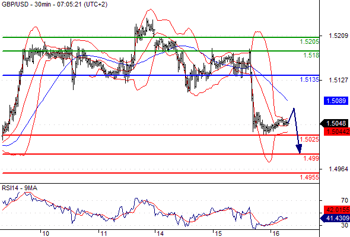Click the RSI 70 level axis label
This screenshot has width=350, height=237.
tap(345, 200)
